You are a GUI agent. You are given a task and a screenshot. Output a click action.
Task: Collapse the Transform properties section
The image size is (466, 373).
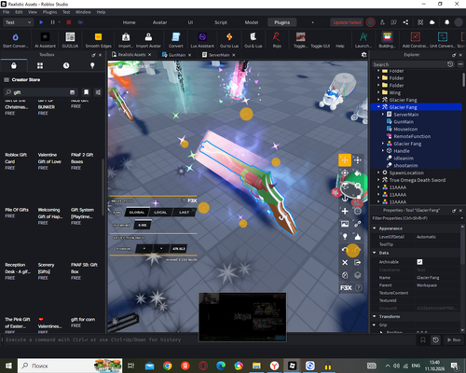(375, 316)
